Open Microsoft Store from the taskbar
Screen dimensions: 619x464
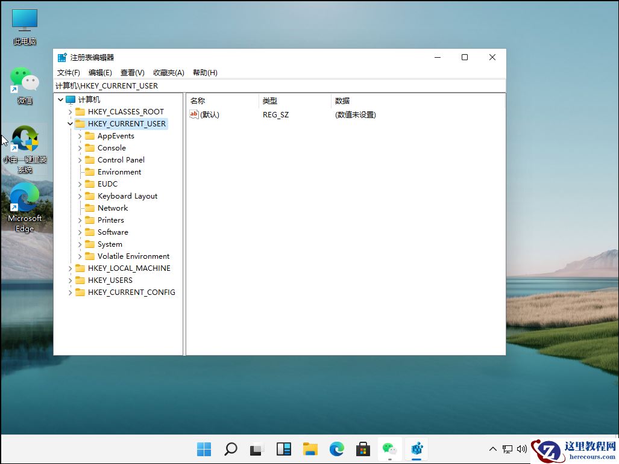(363, 449)
